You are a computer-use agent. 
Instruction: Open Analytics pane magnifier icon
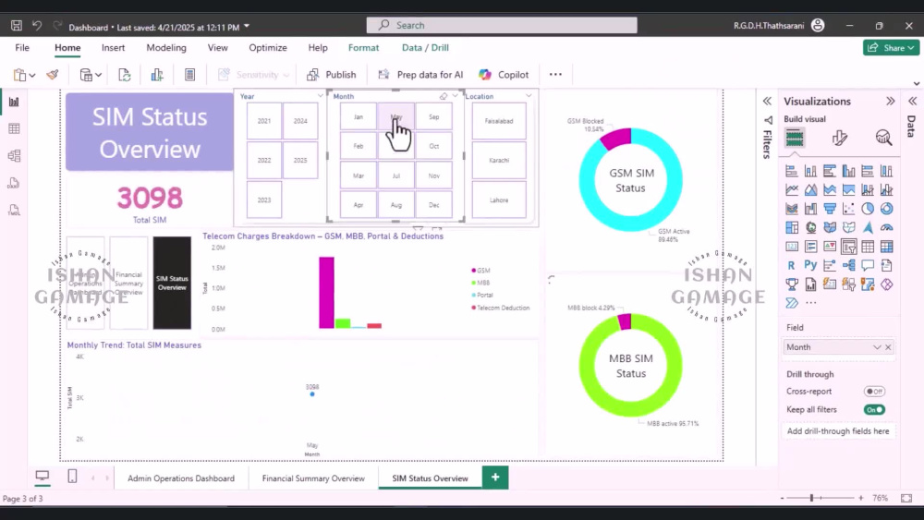(883, 138)
